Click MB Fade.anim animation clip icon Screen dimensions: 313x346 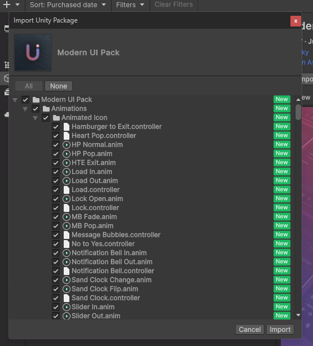(x=67, y=217)
